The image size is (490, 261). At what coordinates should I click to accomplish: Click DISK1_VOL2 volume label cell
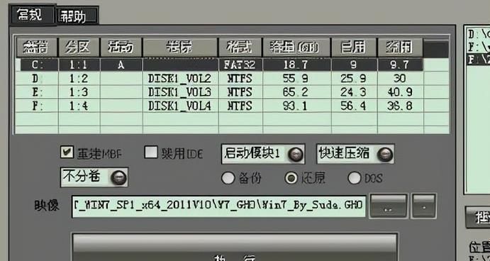pos(180,78)
